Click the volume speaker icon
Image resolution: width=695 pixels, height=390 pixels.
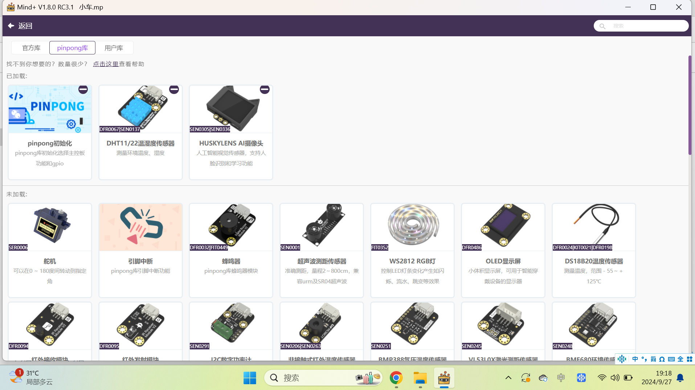pyautogui.click(x=615, y=378)
